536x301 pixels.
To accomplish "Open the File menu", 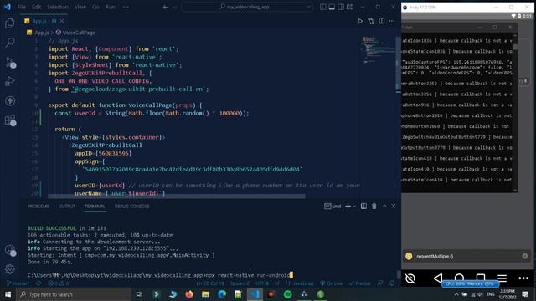I will (21, 7).
